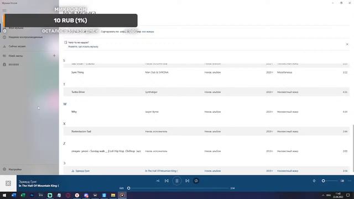The image size is (354, 199).
Task: Open Yandex Browser from the taskbar
Action: (x=77, y=195)
